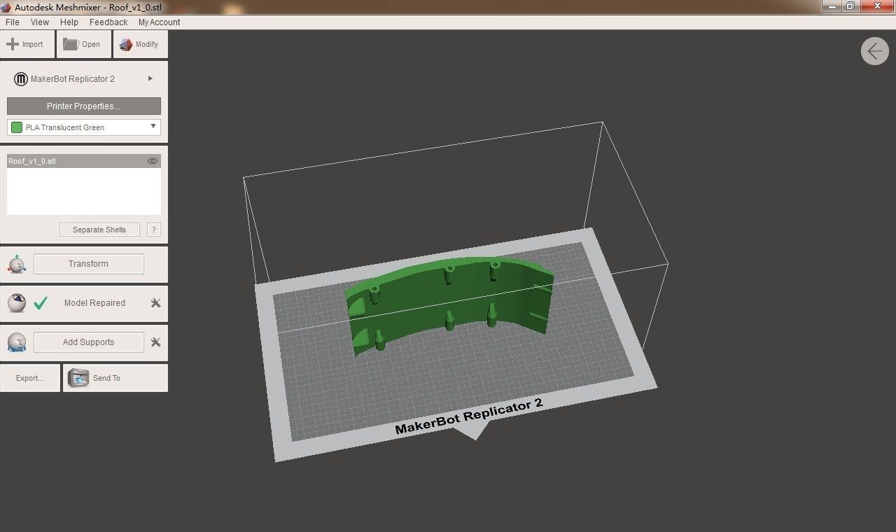Click the model repair sphere icon
This screenshot has width=896, height=532.
[x=17, y=303]
